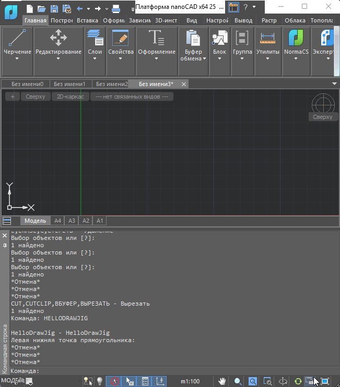The image size is (340, 387).
Task: Click the Open folder icon
Action: (41, 9)
